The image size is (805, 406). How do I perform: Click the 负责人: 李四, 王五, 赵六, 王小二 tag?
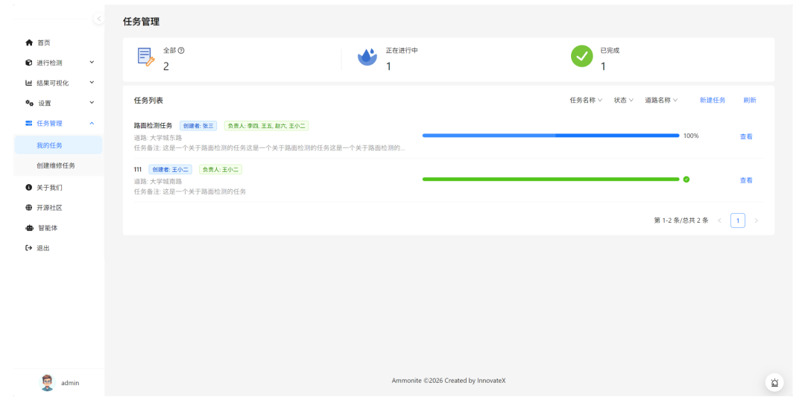pyautogui.click(x=266, y=126)
